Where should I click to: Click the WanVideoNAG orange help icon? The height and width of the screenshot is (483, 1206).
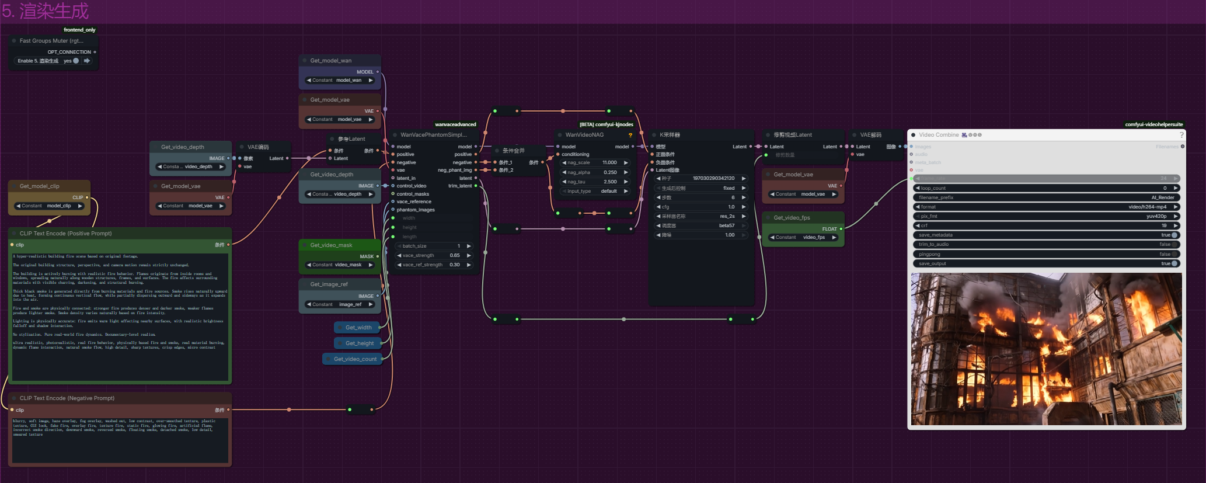[630, 135]
